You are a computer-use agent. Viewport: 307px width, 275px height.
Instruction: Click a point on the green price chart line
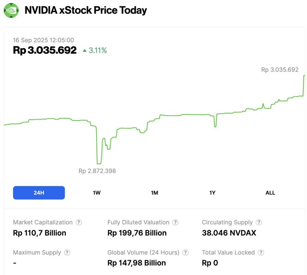pos(172,116)
